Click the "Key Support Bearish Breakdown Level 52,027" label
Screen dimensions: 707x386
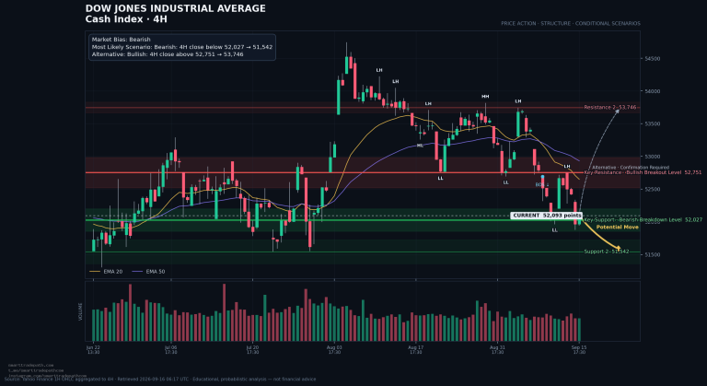click(643, 220)
